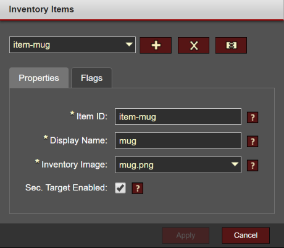Click the rename item icon button

[x=231, y=45]
